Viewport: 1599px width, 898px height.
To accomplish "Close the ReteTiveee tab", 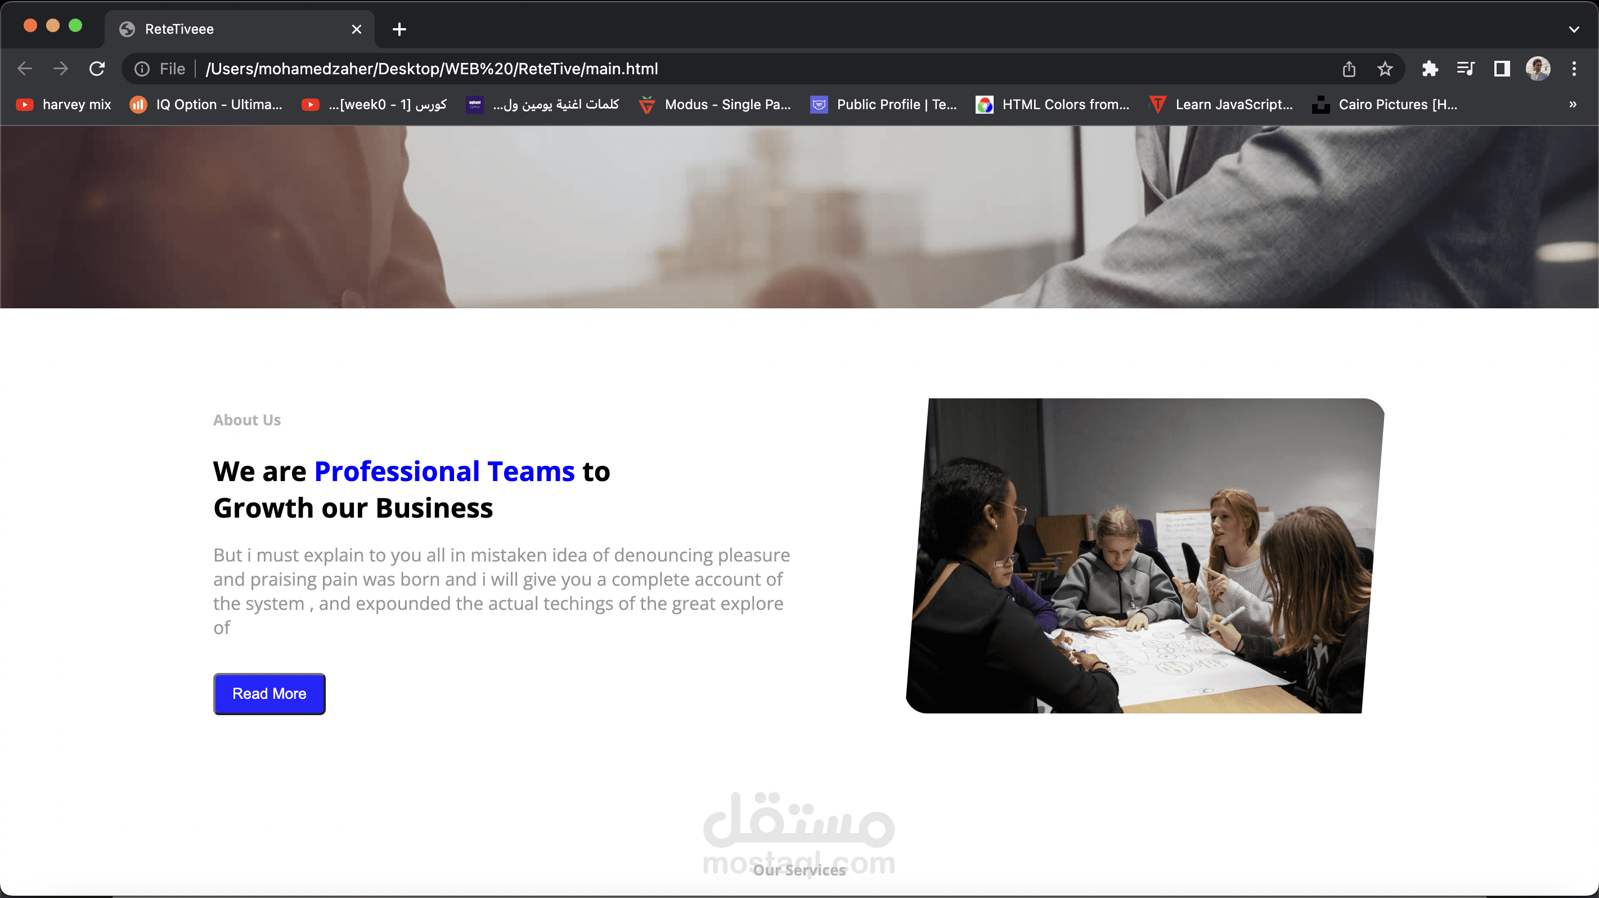I will point(356,29).
